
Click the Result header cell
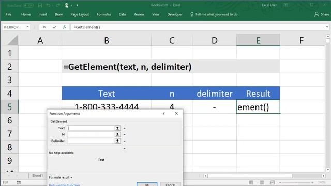click(258, 93)
